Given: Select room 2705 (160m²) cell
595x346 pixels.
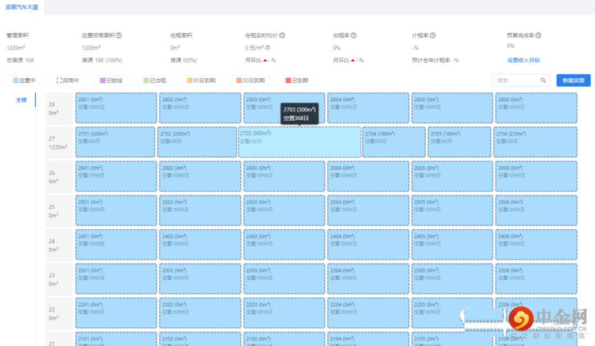Looking at the screenshot, I should [x=459, y=142].
